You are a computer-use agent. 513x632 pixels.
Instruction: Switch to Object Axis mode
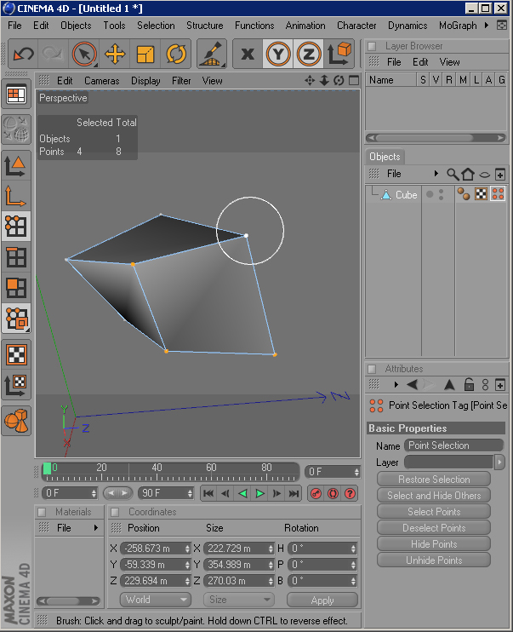point(16,196)
